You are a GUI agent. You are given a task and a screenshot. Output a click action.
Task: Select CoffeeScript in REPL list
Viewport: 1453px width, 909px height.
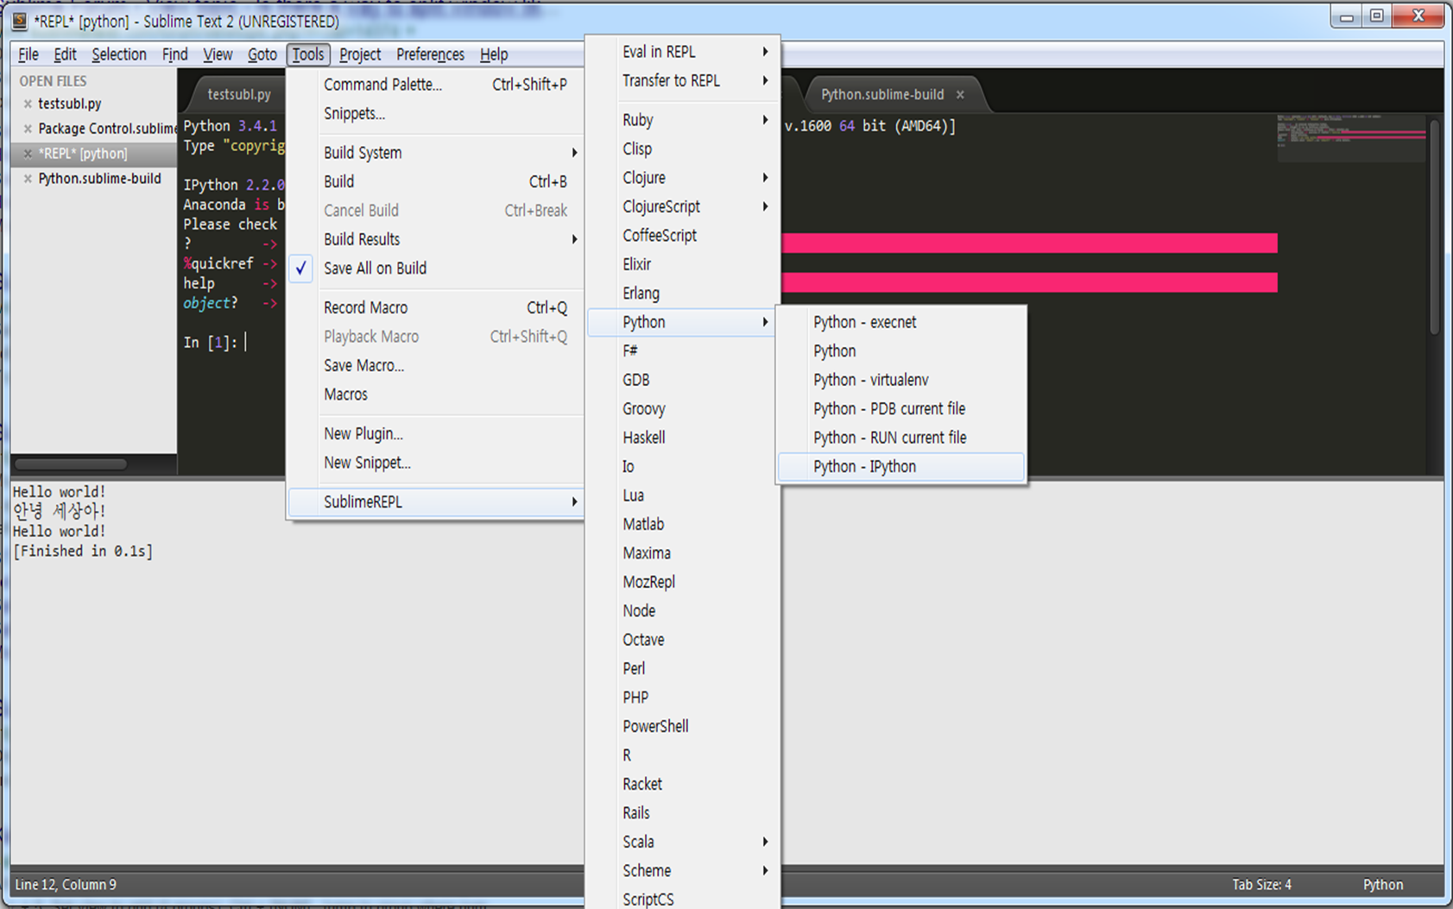(x=683, y=236)
